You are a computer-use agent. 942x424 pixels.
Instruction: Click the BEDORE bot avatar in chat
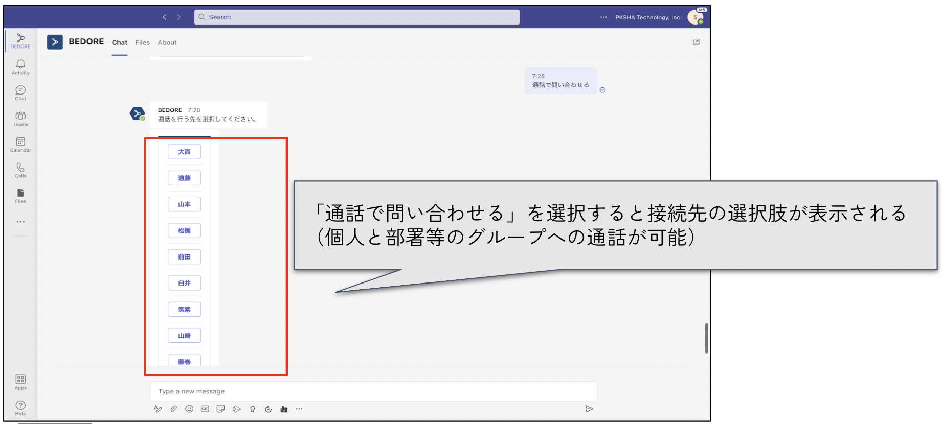pos(137,113)
